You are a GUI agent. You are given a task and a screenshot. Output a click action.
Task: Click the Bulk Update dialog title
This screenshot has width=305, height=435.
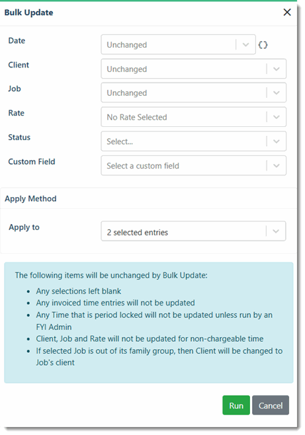tap(28, 13)
